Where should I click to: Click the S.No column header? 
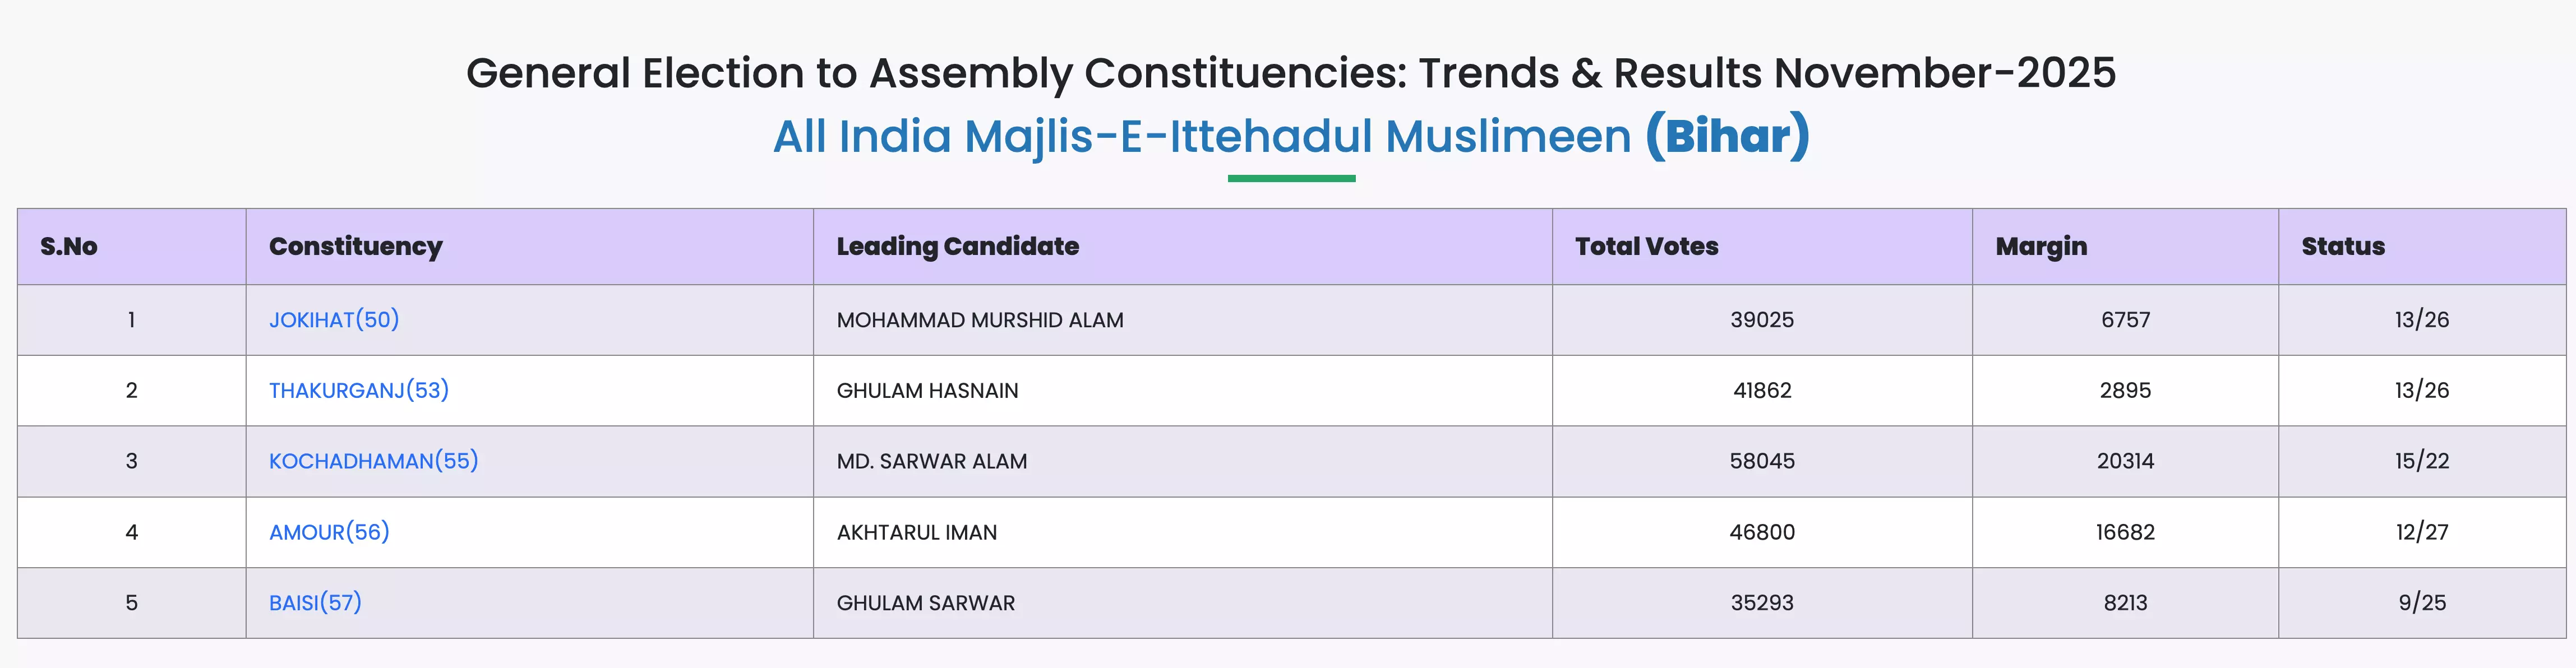69,246
